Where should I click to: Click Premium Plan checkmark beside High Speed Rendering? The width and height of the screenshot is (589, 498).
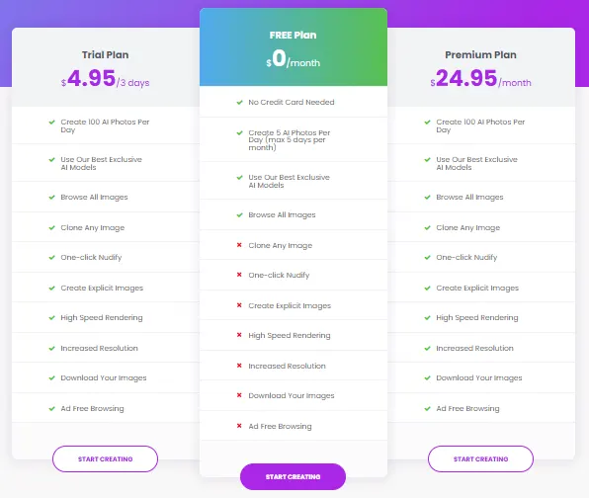(x=428, y=318)
